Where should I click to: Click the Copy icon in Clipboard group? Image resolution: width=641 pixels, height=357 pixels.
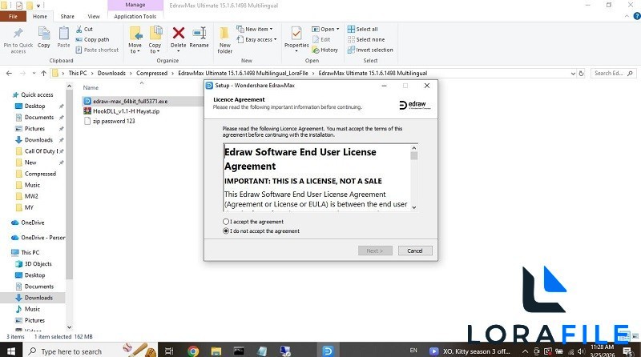tap(44, 34)
